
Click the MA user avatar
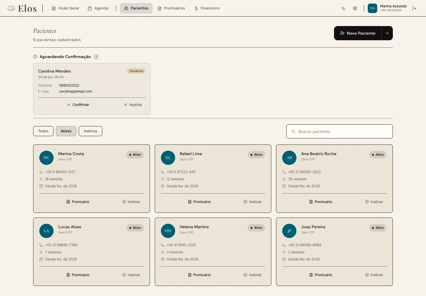click(372, 8)
